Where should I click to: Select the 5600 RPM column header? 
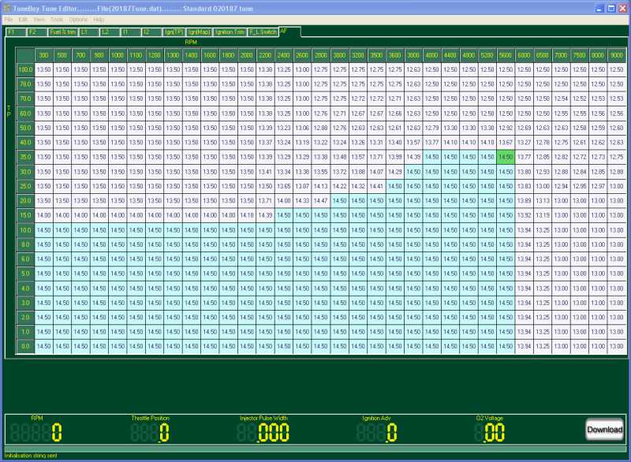pos(506,55)
